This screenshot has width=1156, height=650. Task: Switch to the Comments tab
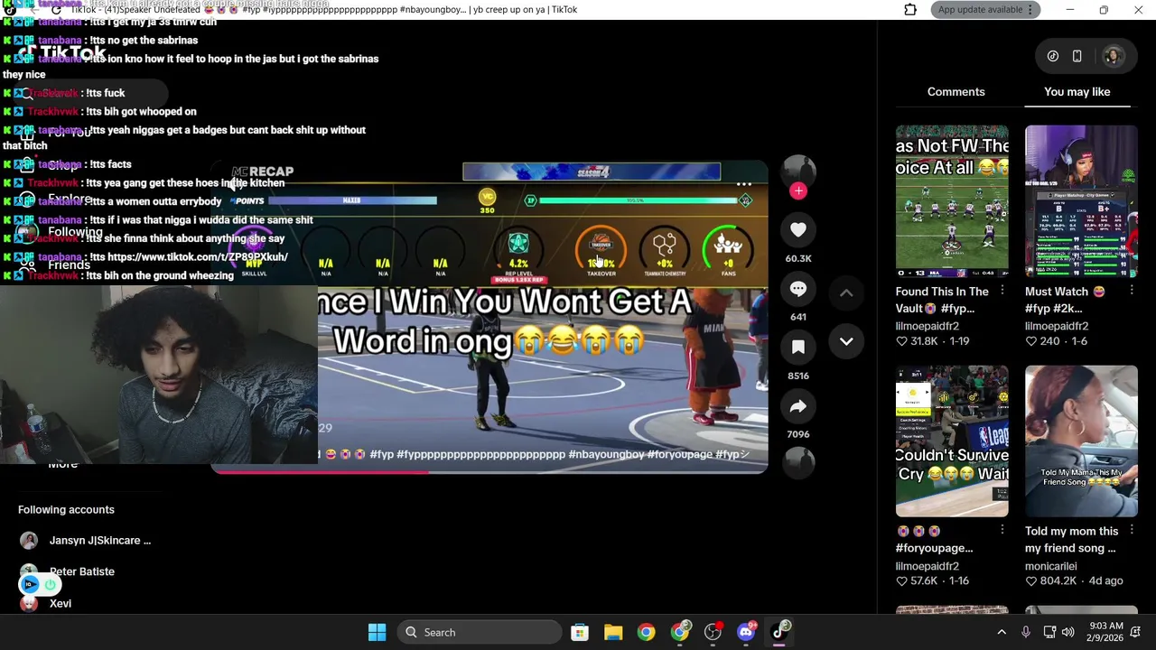coord(956,92)
